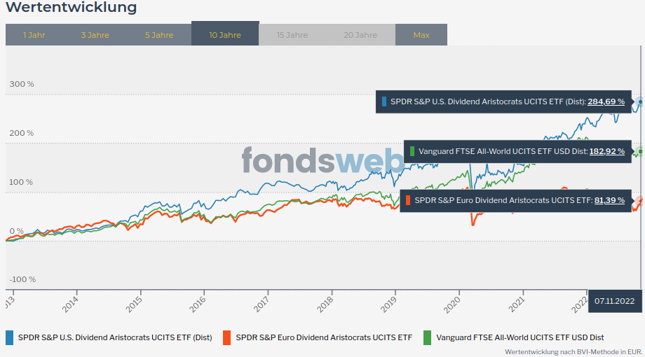Click the green Vanguard FTSE legend swatch

tap(427, 337)
